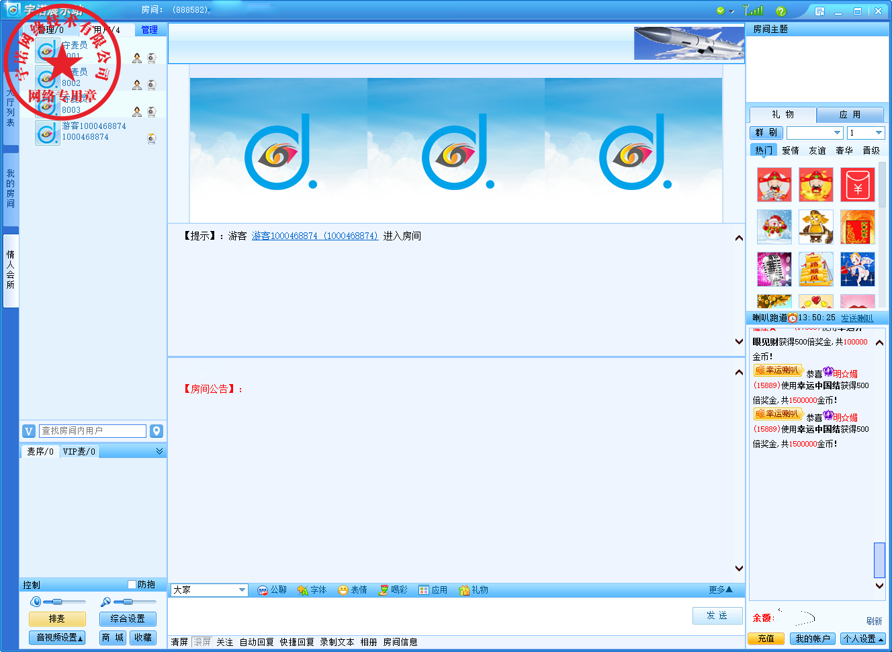Click the green online status icon
Viewport: 892px width, 652px height.
(x=721, y=11)
